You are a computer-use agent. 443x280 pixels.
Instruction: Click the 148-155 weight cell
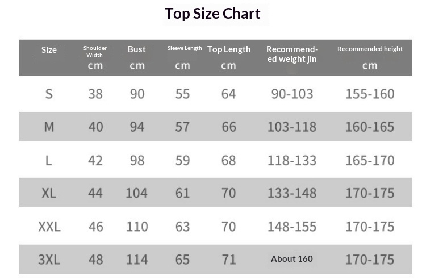(x=292, y=227)
